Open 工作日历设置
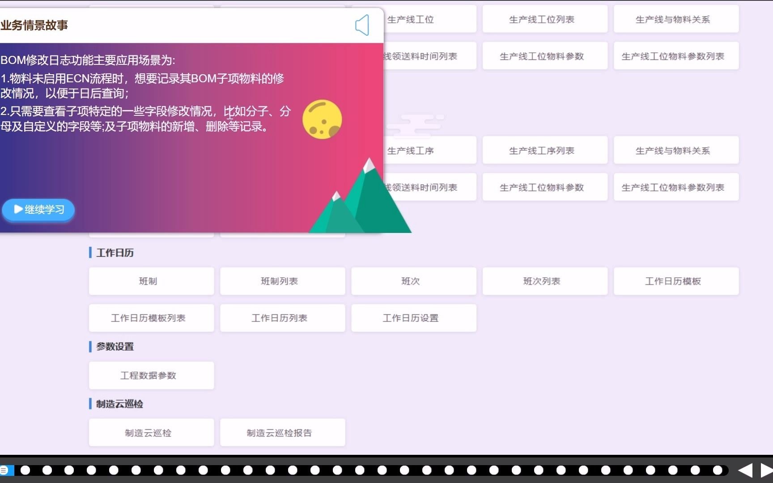This screenshot has height=483, width=773. (413, 318)
